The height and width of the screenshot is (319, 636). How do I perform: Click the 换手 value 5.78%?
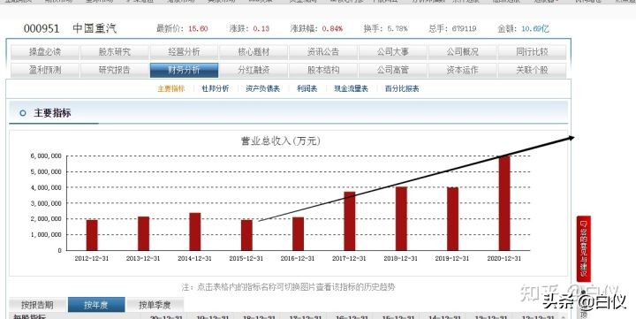tap(397, 29)
